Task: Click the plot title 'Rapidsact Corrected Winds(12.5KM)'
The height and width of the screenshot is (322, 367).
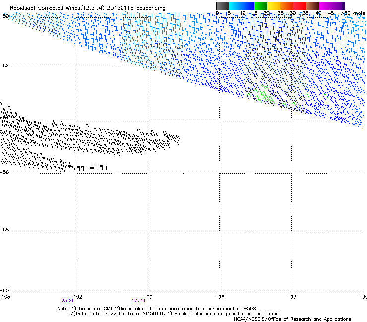Action: pos(57,8)
